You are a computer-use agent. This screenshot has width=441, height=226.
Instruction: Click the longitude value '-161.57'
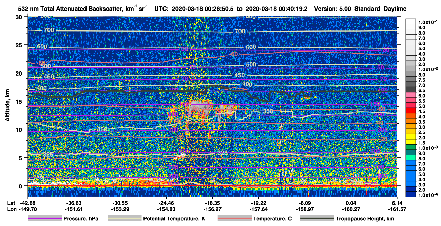tap(397, 209)
